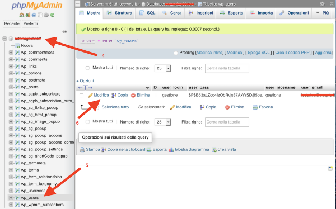Click the pencil Modifica icon in gestione row
This screenshot has width=336, height=209.
click(x=90, y=95)
